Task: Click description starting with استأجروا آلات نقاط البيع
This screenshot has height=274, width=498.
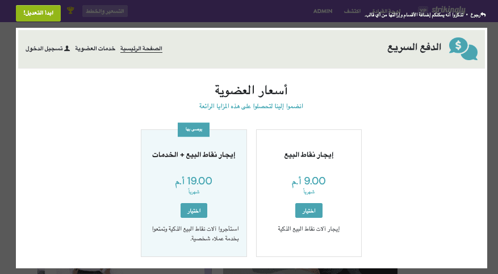Action: 195,234
